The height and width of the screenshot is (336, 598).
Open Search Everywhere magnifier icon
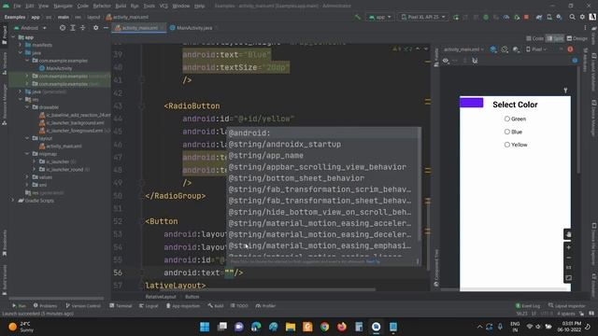pos(573,17)
